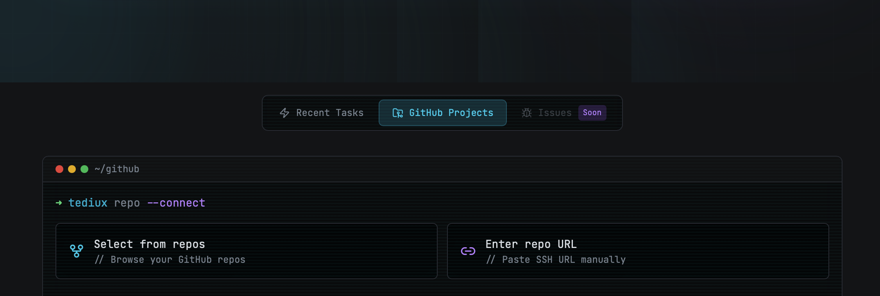880x296 pixels.
Task: Click the yellow window dot
Action: coord(72,169)
